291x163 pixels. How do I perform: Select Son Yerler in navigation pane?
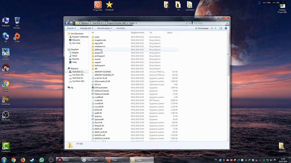[76, 43]
